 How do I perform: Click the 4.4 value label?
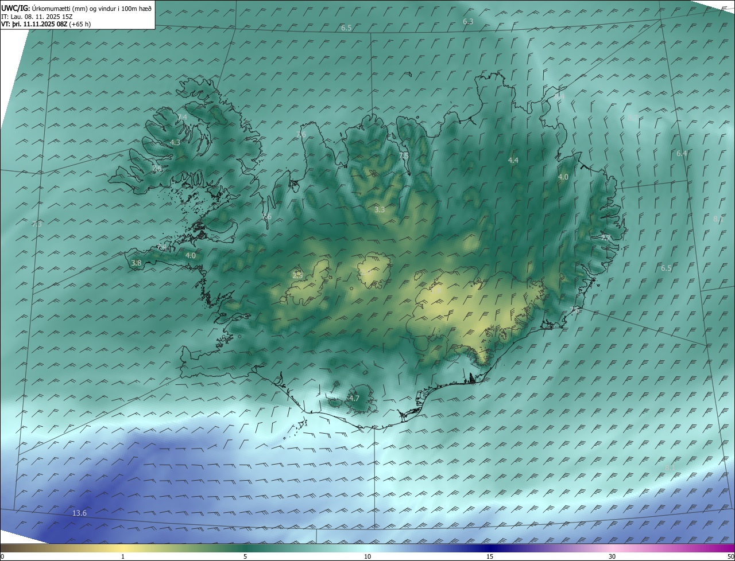(513, 161)
